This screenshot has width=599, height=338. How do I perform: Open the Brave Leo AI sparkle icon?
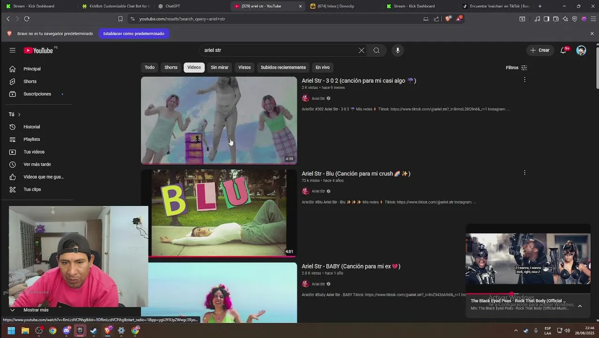(x=565, y=19)
